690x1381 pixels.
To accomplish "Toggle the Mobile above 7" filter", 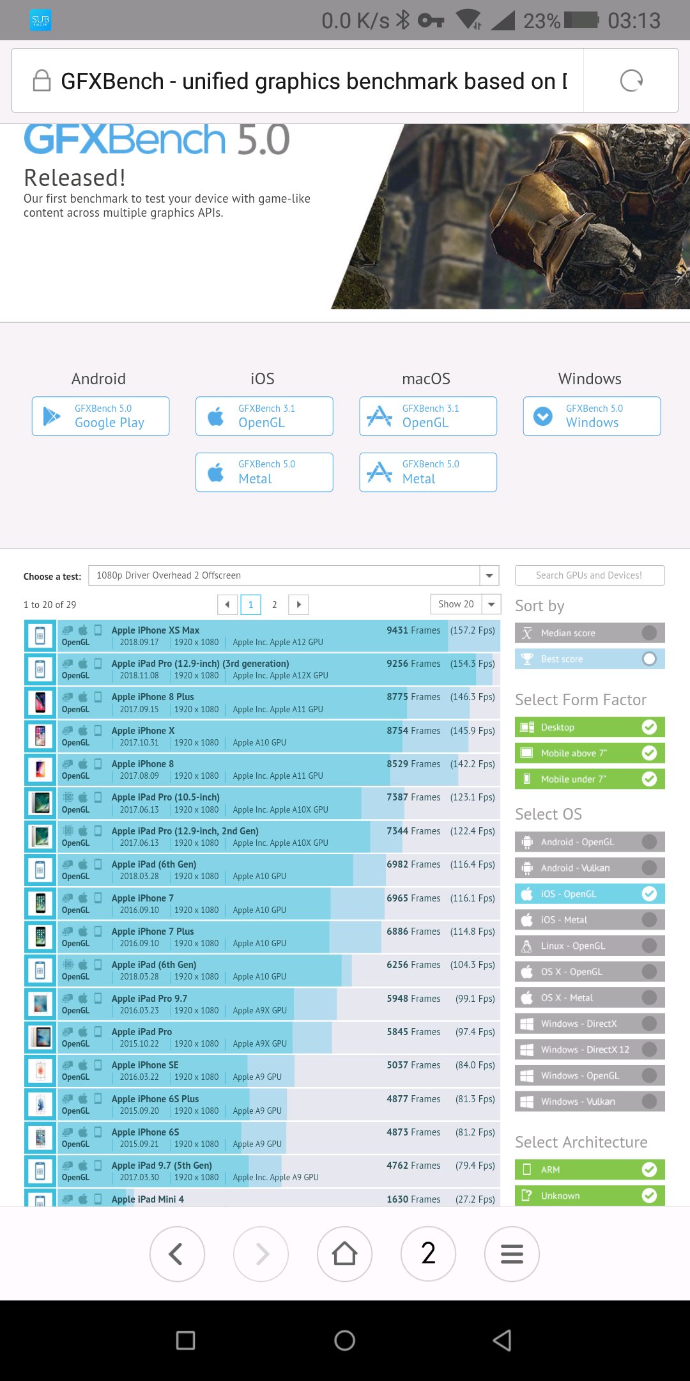I will [590, 753].
